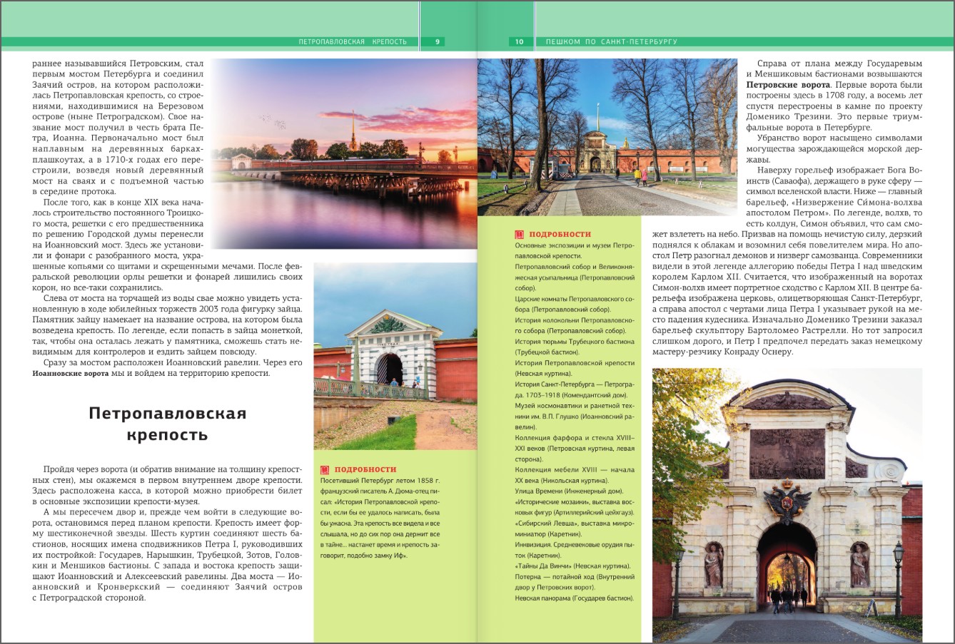
Task: Click the bold text Иоанновские ворота
Action: point(71,373)
